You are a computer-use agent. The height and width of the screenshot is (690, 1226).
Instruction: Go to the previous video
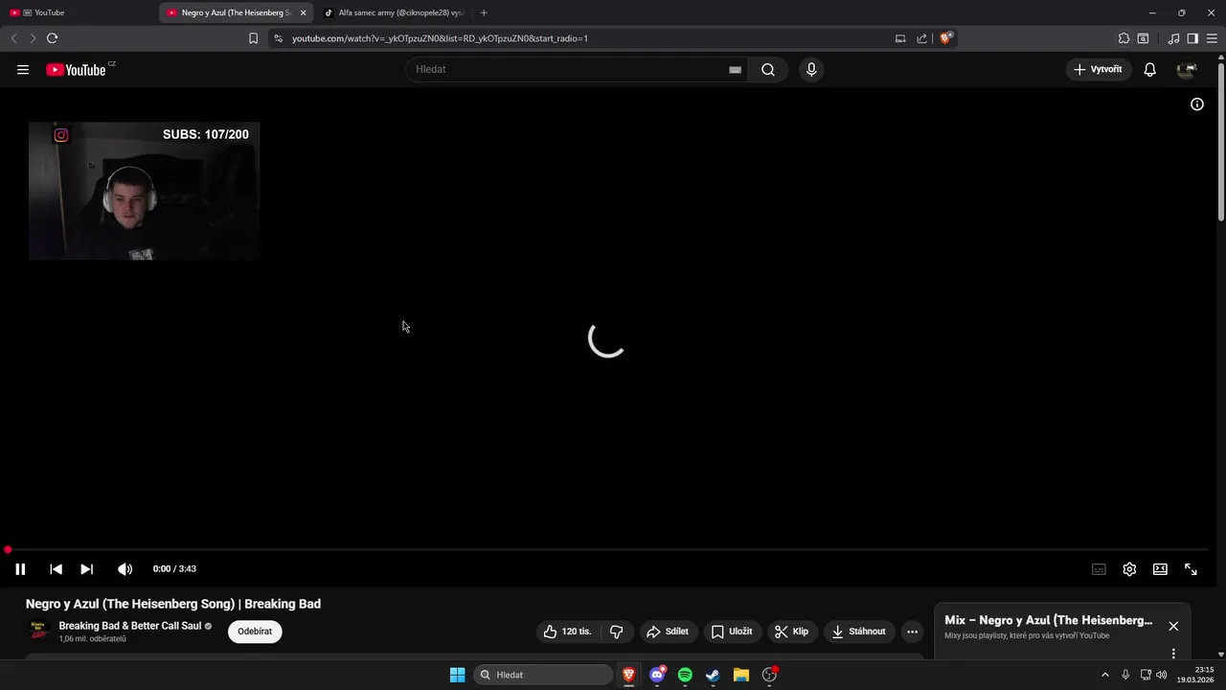[x=56, y=569]
